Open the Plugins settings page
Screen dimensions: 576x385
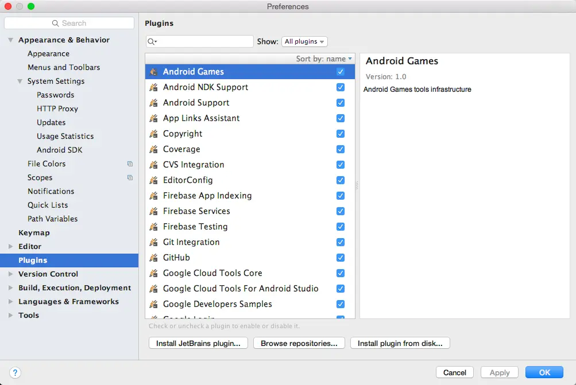69,260
